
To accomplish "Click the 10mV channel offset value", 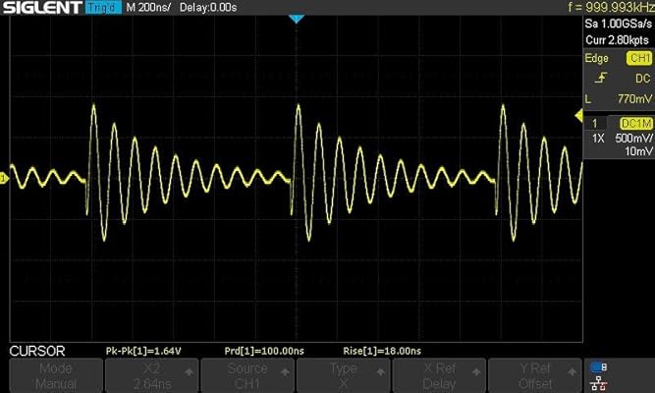I will pos(638,151).
